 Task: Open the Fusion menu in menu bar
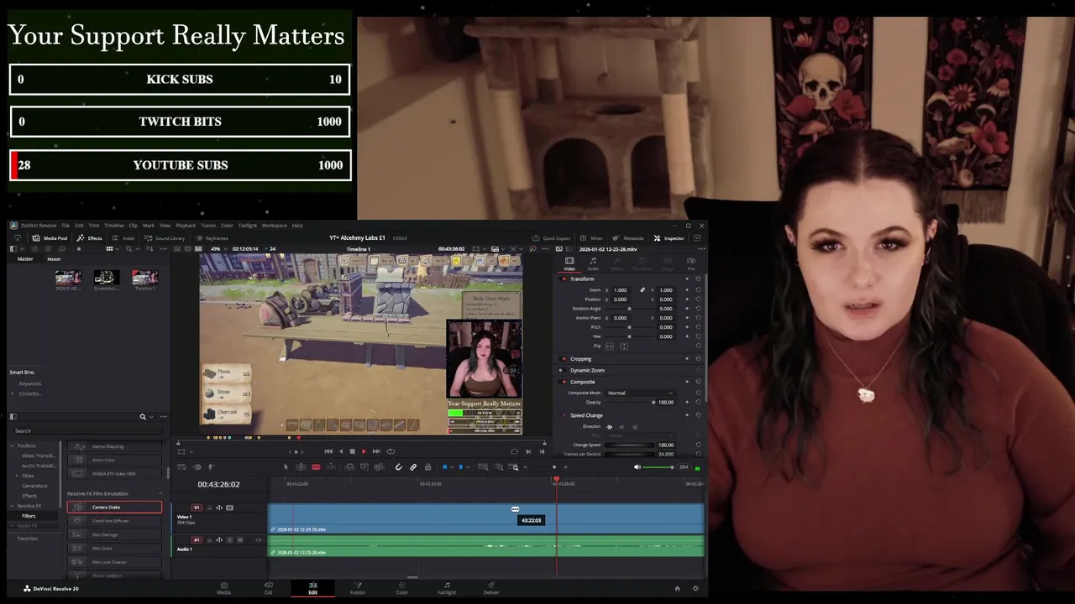coord(208,226)
